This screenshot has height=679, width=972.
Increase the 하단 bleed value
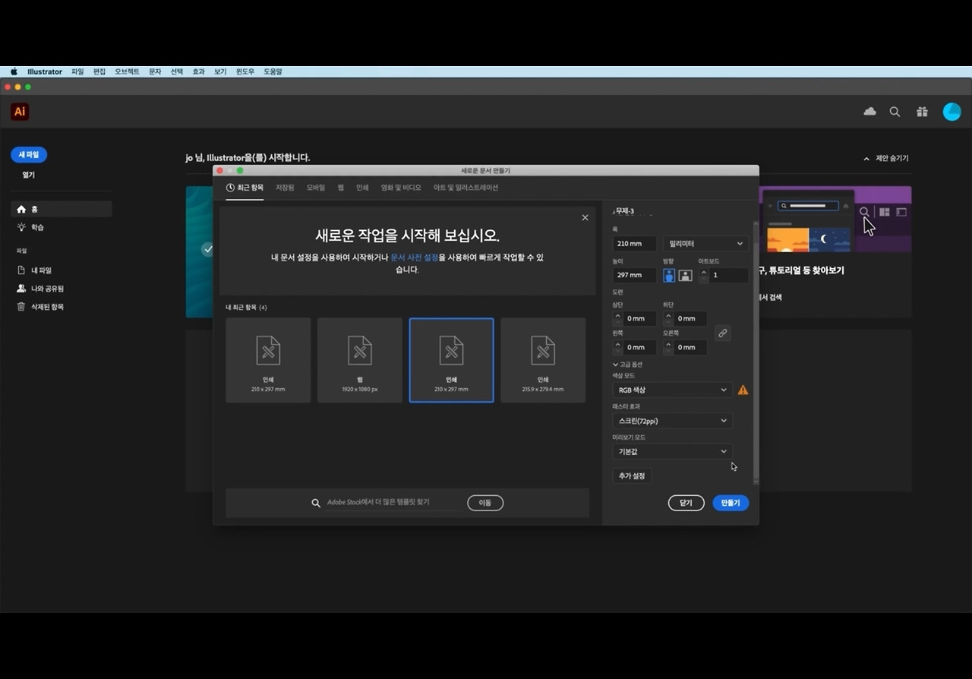[x=668, y=315]
